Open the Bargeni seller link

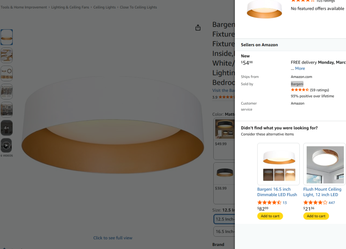pyautogui.click(x=297, y=84)
